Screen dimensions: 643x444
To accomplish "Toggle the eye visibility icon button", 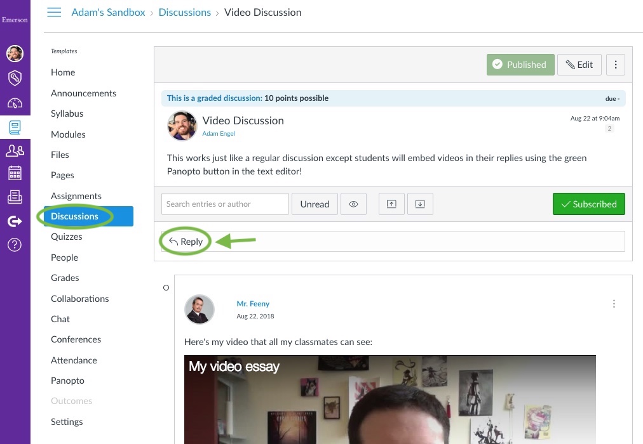I will point(353,204).
